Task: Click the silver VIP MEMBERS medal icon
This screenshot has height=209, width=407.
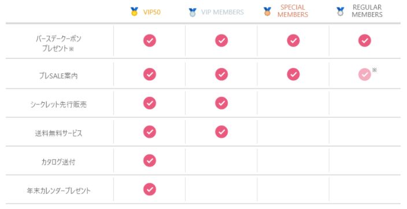Action: point(193,12)
